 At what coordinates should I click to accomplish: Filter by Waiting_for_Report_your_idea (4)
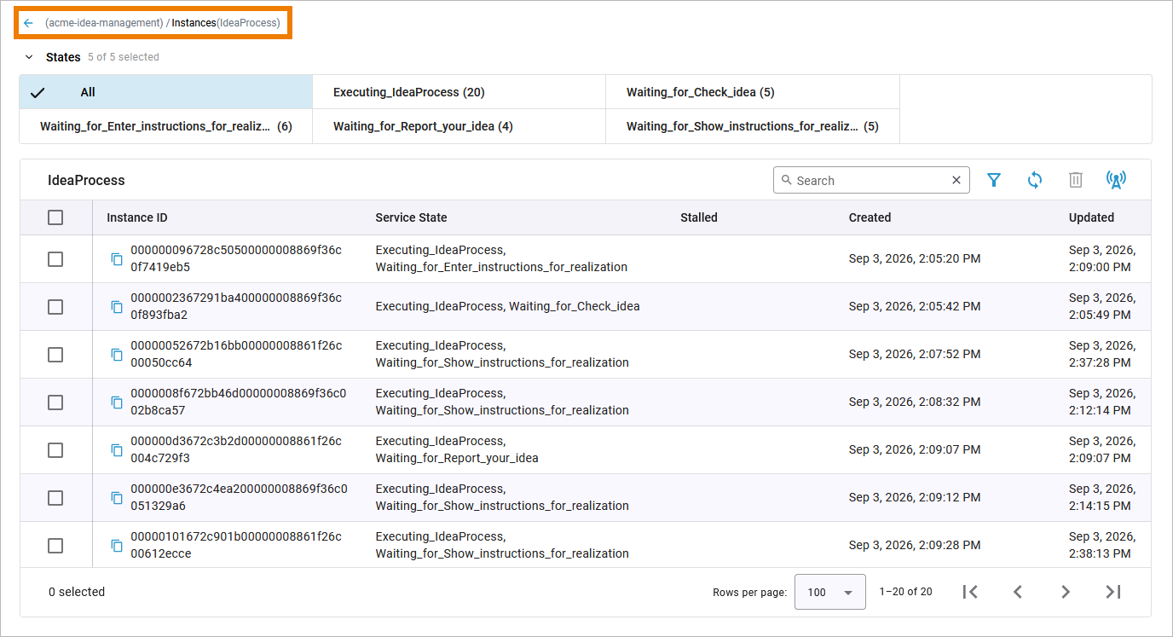[459, 126]
